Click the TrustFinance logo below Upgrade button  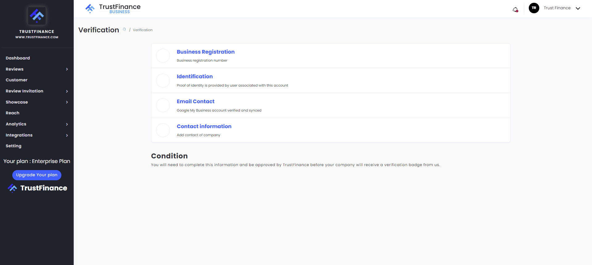37,188
